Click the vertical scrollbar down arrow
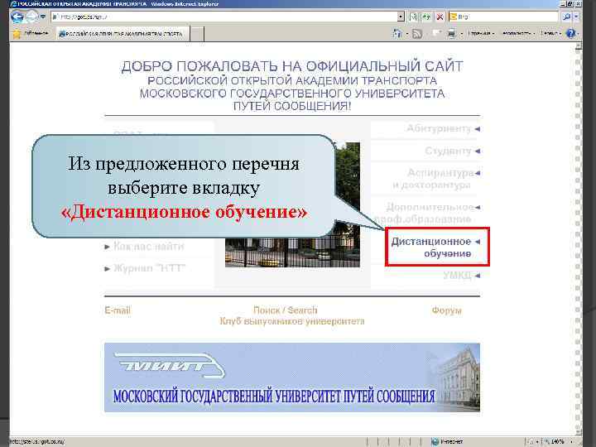Screen dimensions: 596x447 coord(579,432)
